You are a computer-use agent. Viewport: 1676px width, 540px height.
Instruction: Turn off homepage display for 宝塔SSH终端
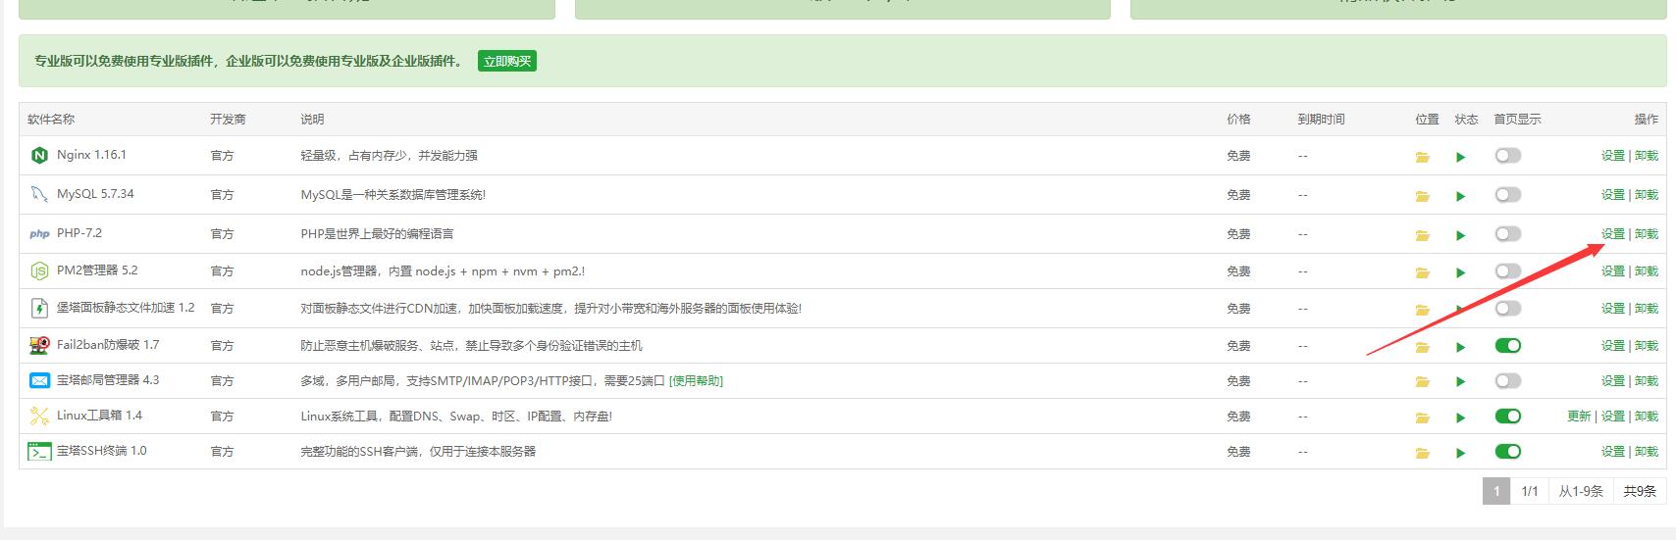[1507, 451]
